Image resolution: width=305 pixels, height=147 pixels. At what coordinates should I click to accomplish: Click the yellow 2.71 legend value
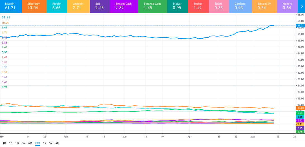tap(4, 33)
